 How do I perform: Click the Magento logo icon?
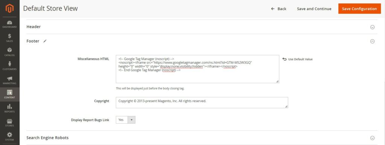[x=9, y=8]
